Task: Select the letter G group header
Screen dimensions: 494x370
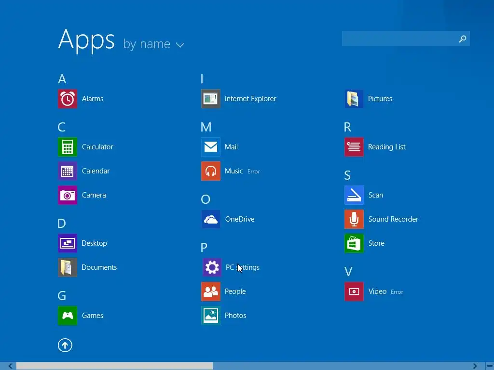Action: [62, 296]
